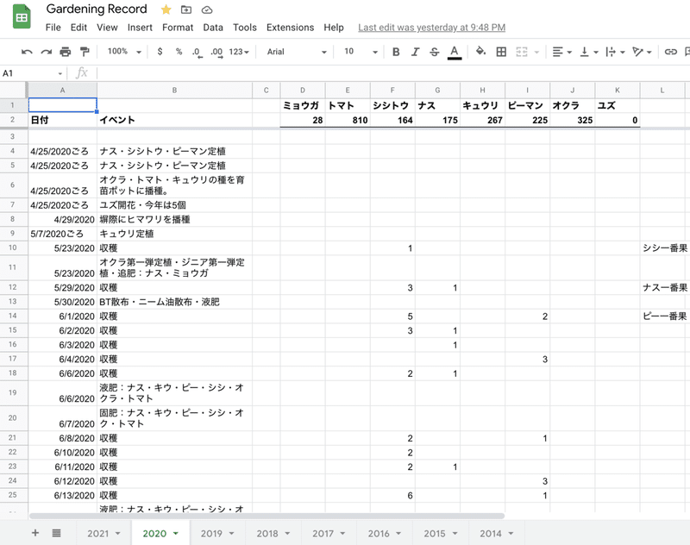Click the formula bar input

click(x=392, y=73)
